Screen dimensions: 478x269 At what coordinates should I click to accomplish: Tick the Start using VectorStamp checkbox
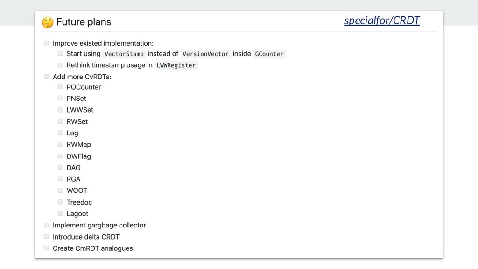click(x=61, y=53)
